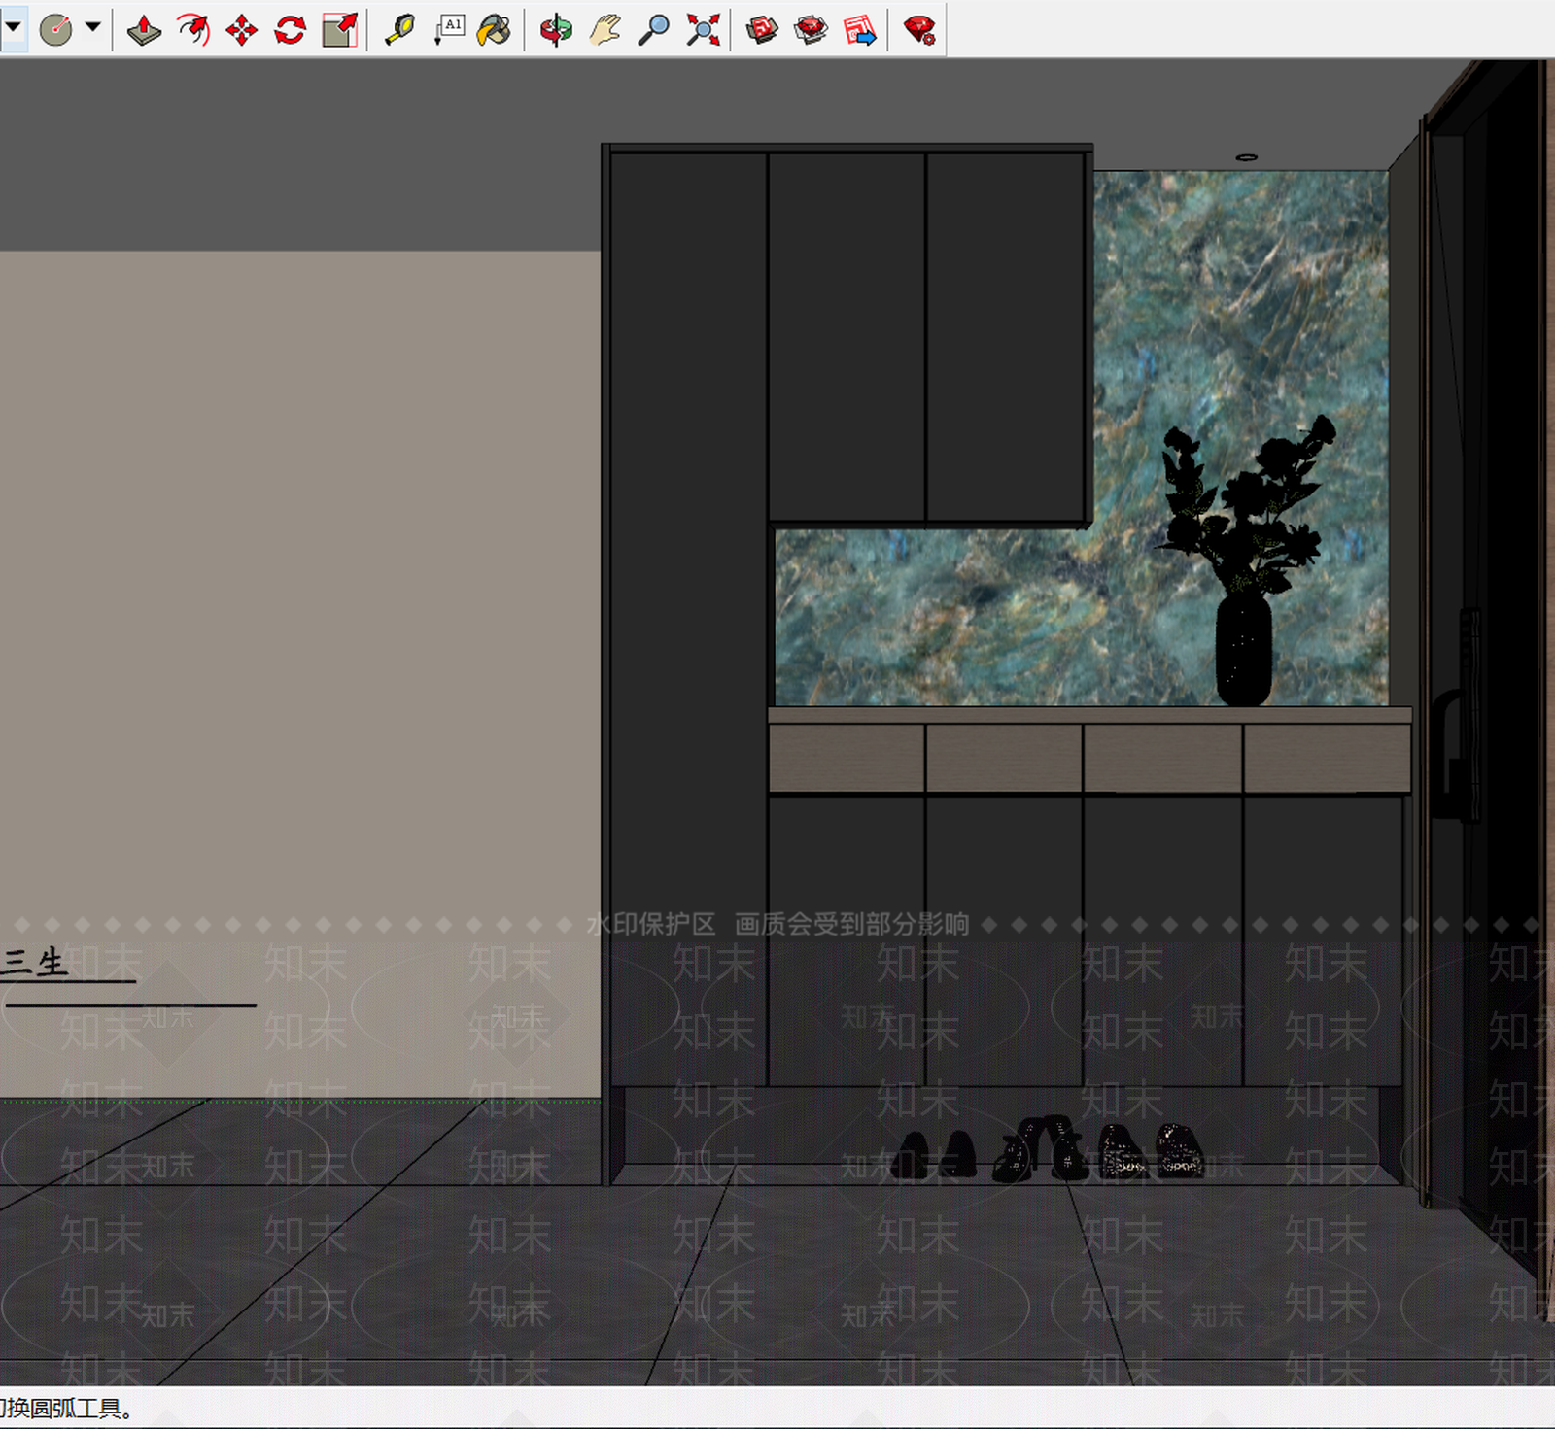Screen dimensions: 1555x1429
Task: Open the Extension Manager ruby icon
Action: pyautogui.click(x=919, y=30)
